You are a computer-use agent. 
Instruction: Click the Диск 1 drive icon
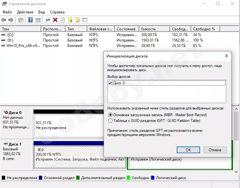[6, 144]
